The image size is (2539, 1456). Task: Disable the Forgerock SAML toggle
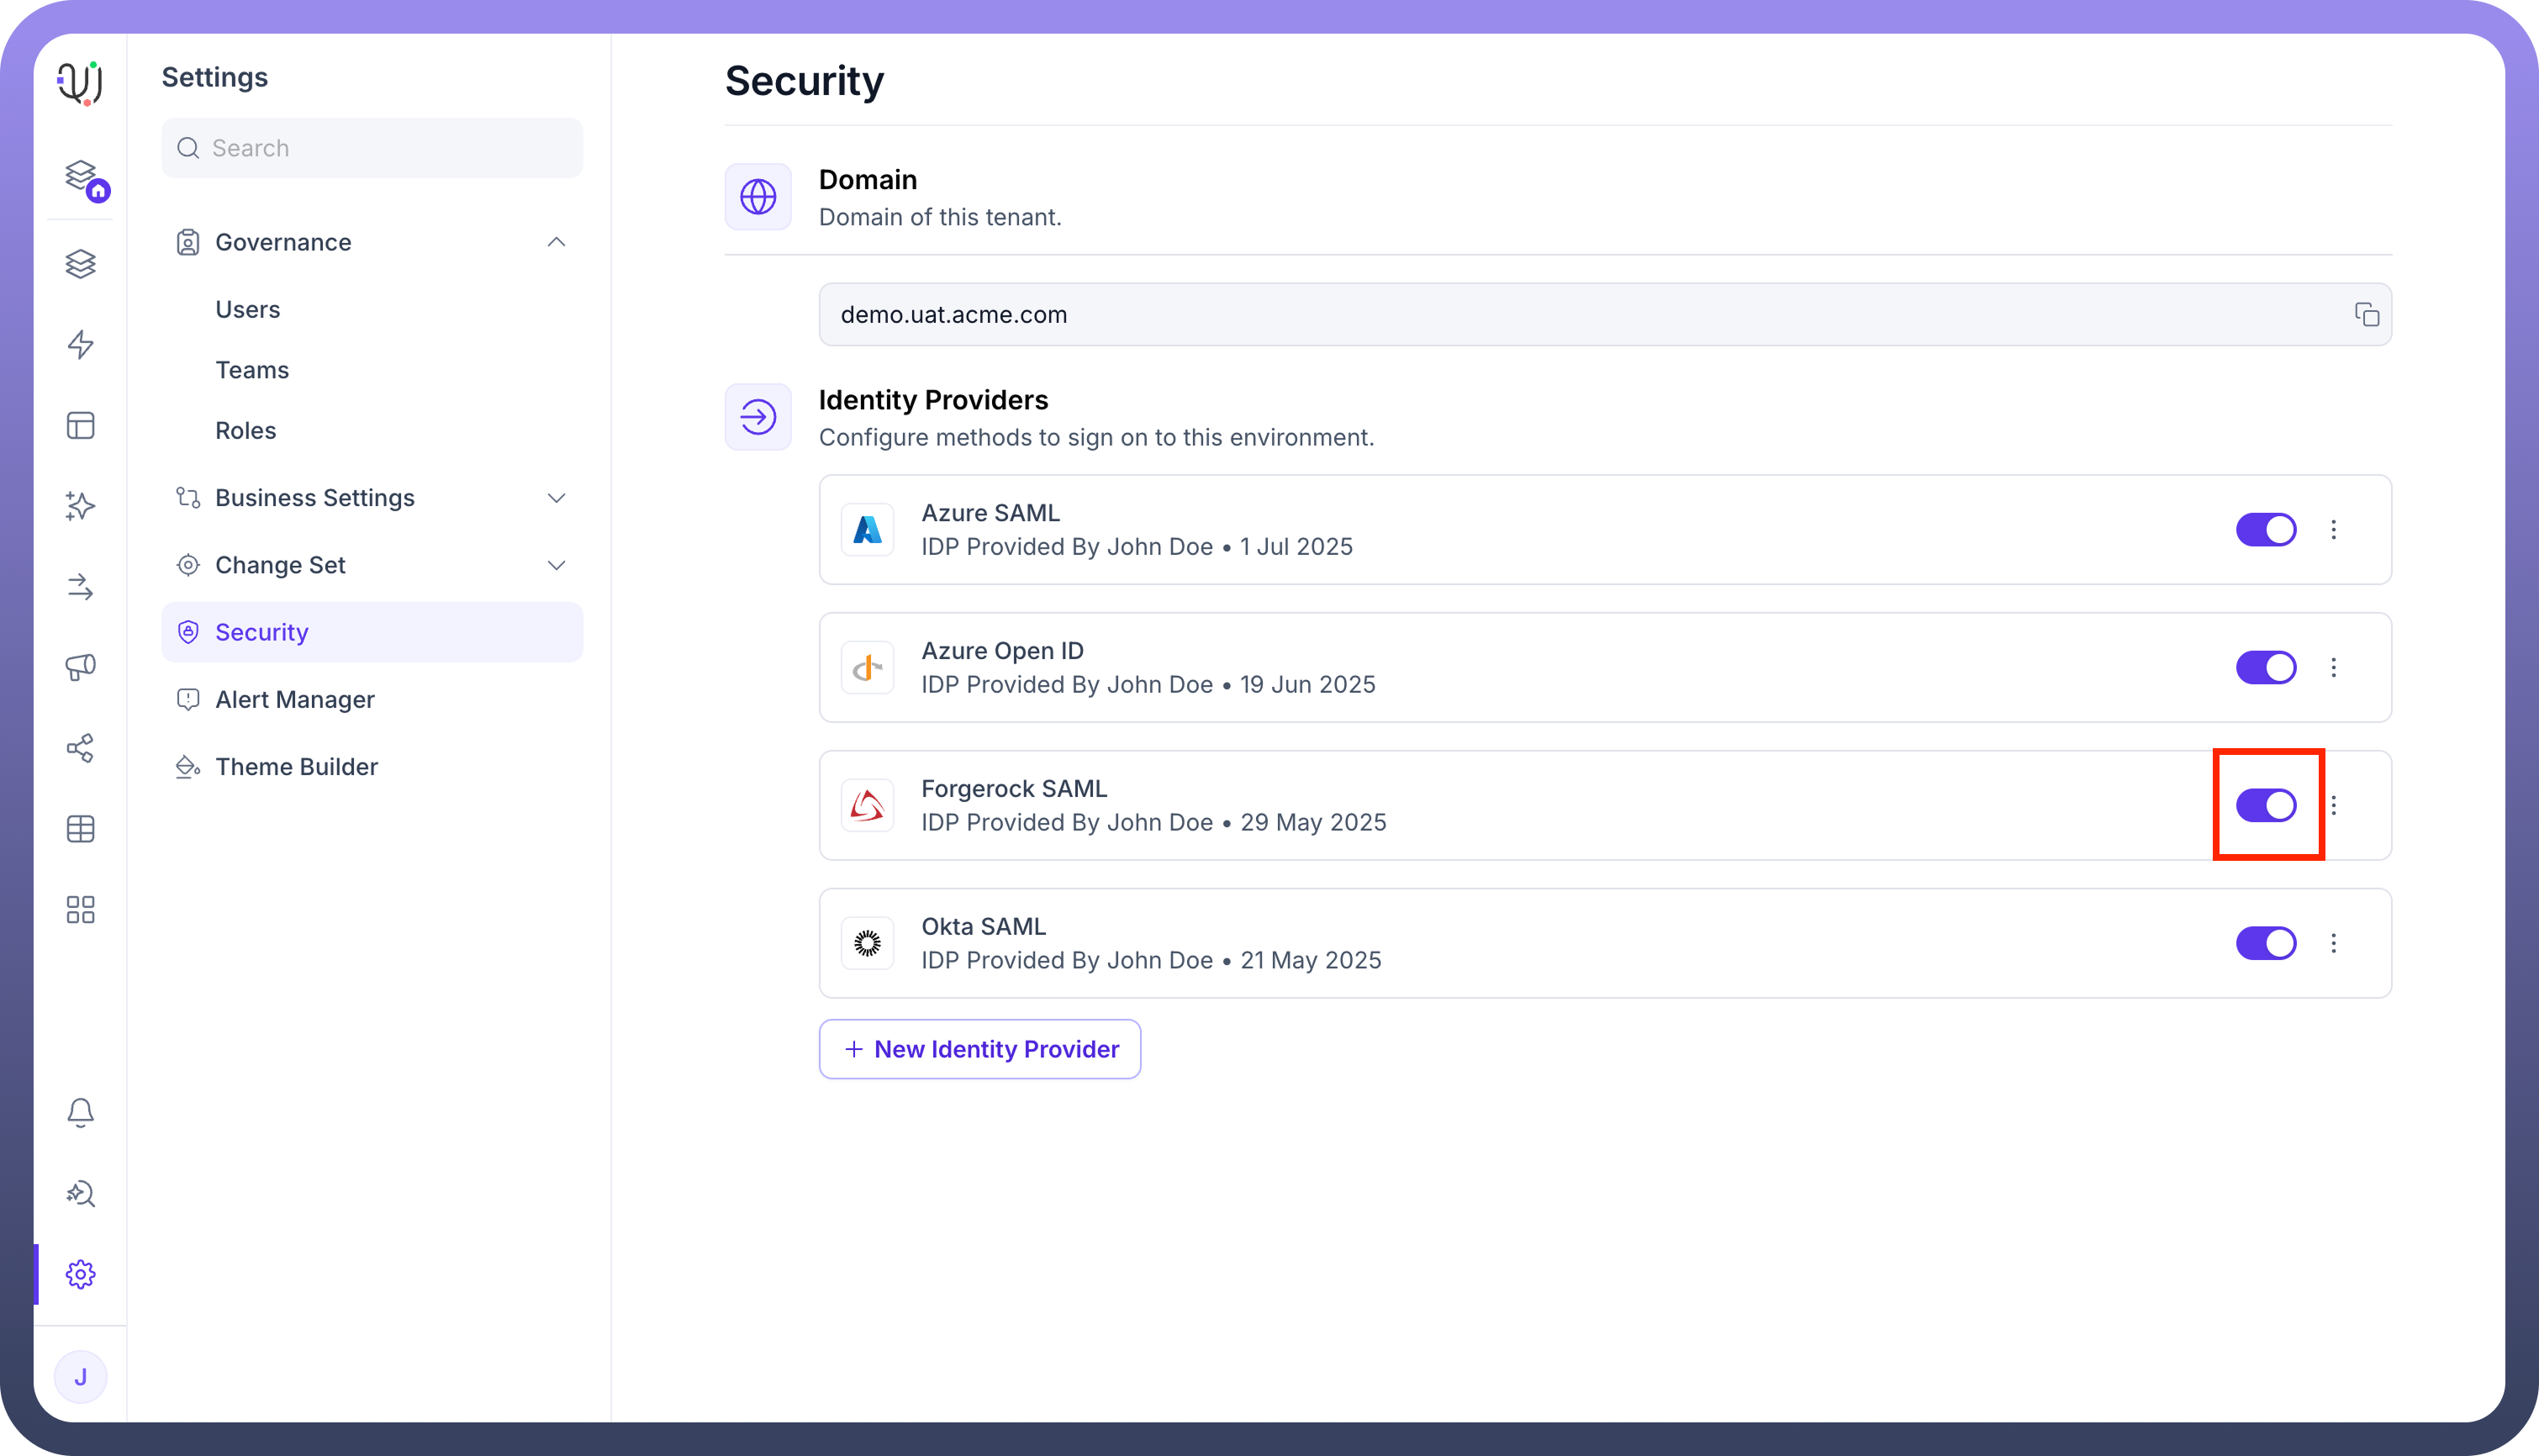2265,805
